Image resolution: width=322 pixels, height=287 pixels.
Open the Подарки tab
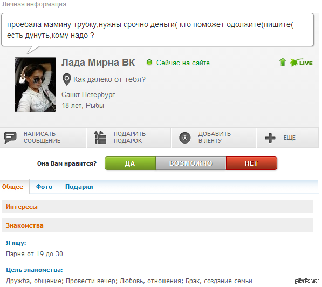[x=79, y=187]
